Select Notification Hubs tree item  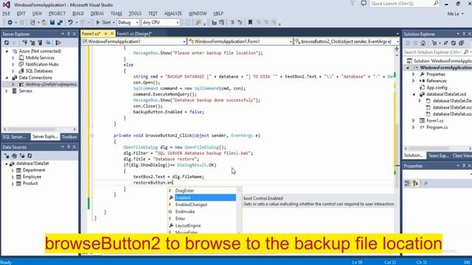tap(42, 64)
